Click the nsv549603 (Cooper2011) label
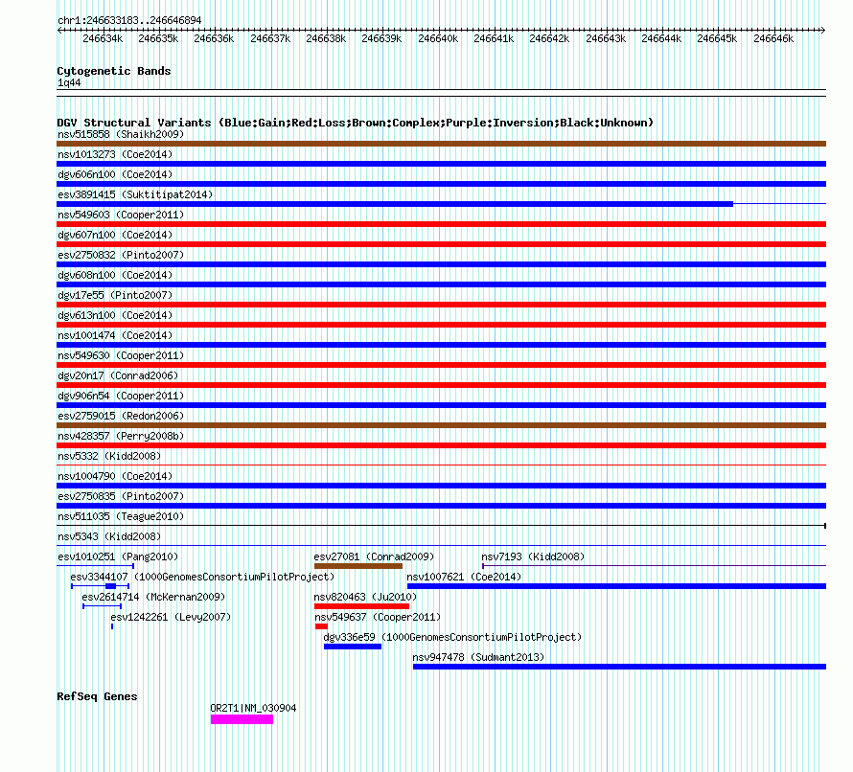Viewport: 853px width, 772px height. [x=121, y=215]
